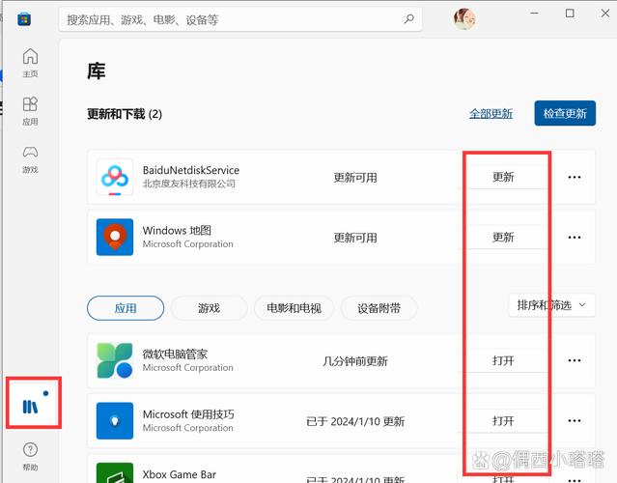The height and width of the screenshot is (483, 617).
Task: Click the Windows 地图 app name
Action: click(177, 230)
